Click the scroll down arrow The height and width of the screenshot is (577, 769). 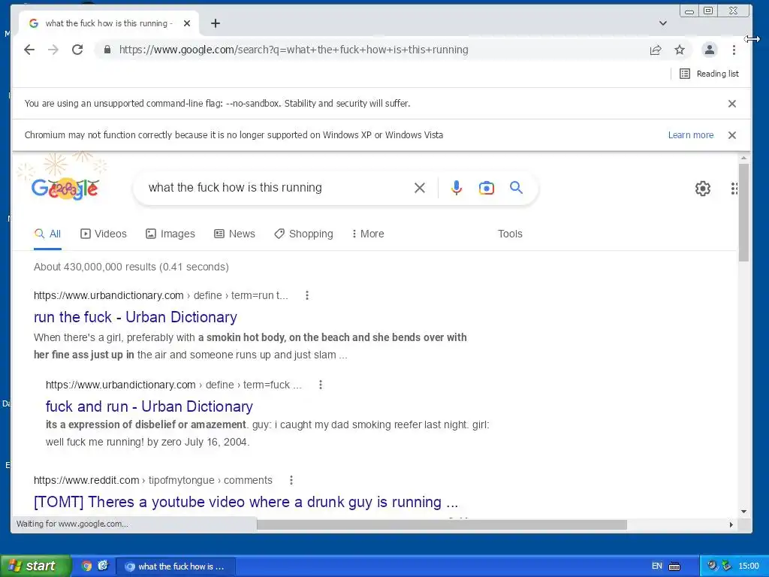[743, 511]
